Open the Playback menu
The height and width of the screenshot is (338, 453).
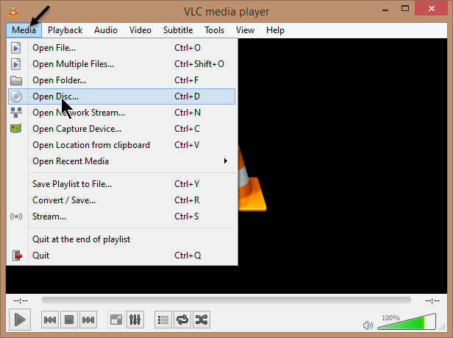coord(65,30)
